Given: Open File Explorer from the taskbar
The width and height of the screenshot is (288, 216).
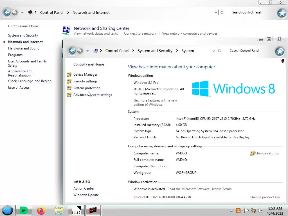Looking at the screenshot, I should 59,210.
